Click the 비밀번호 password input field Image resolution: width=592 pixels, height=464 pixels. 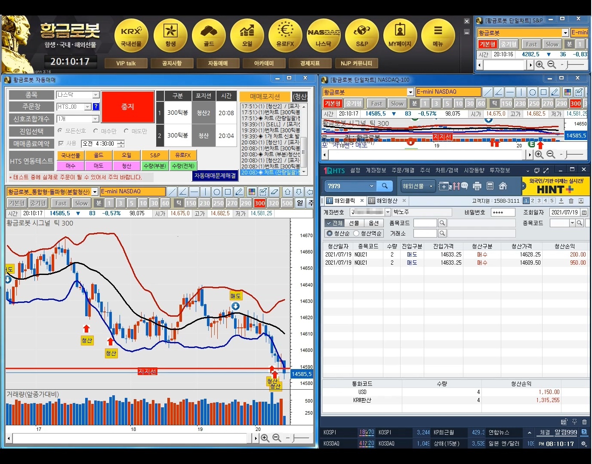pos(503,212)
